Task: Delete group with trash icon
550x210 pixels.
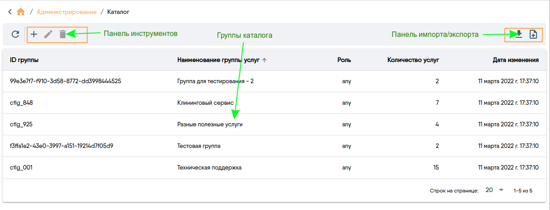Action: coord(63,34)
